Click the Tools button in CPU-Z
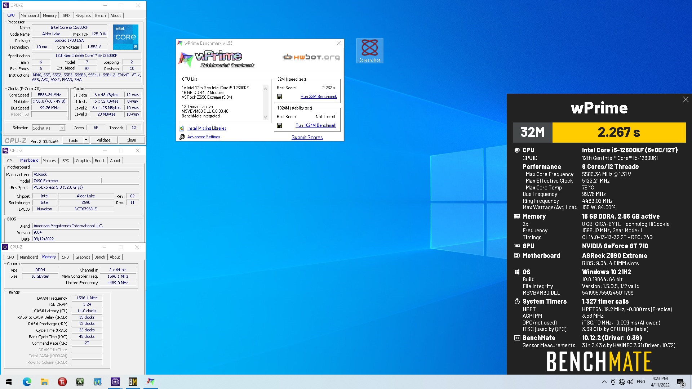 (73, 140)
